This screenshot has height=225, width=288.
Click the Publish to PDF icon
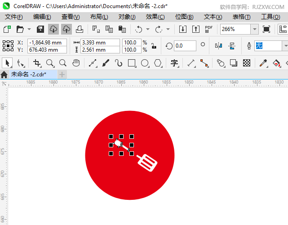208,29
